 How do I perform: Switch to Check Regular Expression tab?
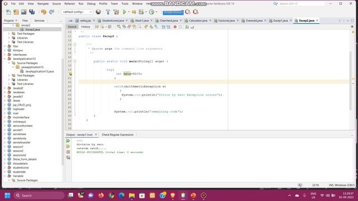click(117, 135)
